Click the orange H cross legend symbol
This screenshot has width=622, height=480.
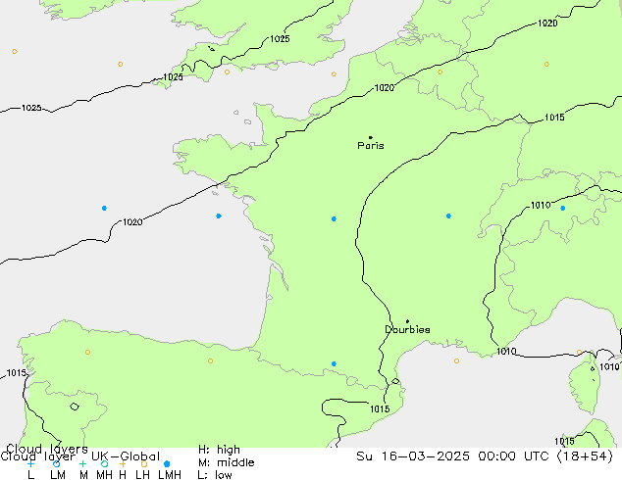click(x=123, y=463)
